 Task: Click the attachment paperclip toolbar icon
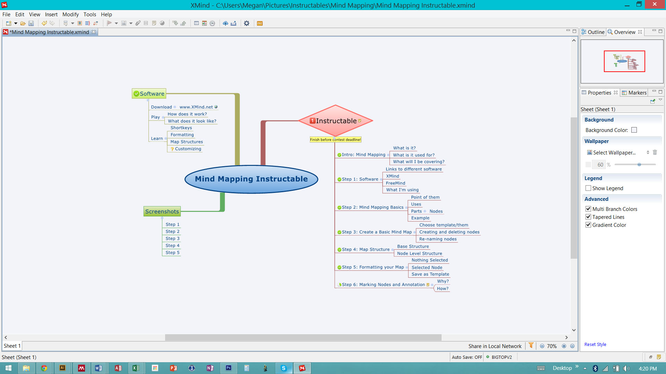[x=138, y=23]
